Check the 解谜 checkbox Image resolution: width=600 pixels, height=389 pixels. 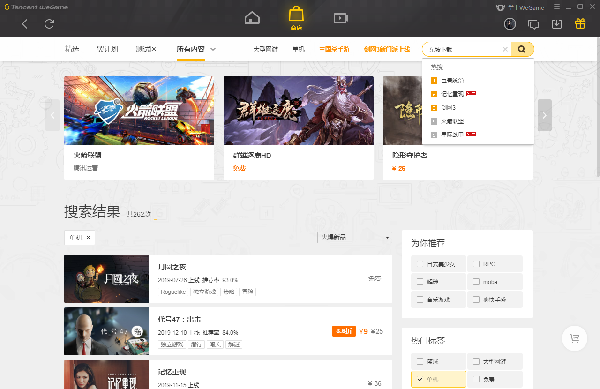click(x=420, y=282)
